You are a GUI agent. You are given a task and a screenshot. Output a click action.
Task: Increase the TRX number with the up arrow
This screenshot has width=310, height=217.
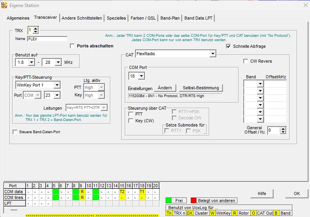(x=36, y=29)
